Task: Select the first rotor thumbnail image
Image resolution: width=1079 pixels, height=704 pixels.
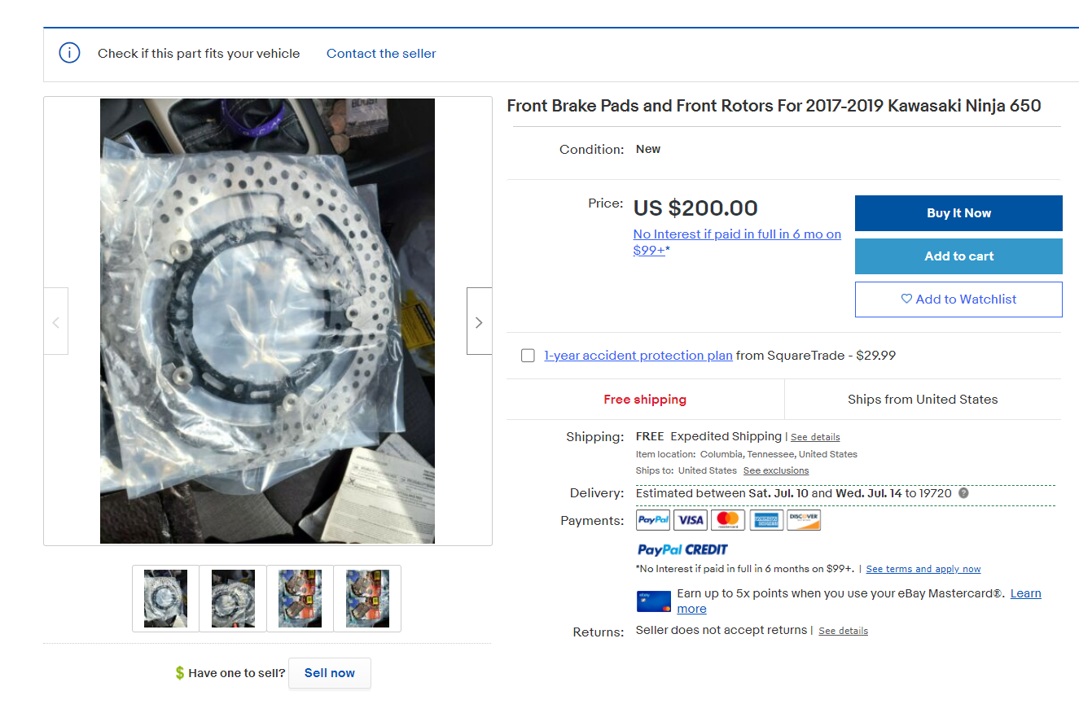Action: 165,598
